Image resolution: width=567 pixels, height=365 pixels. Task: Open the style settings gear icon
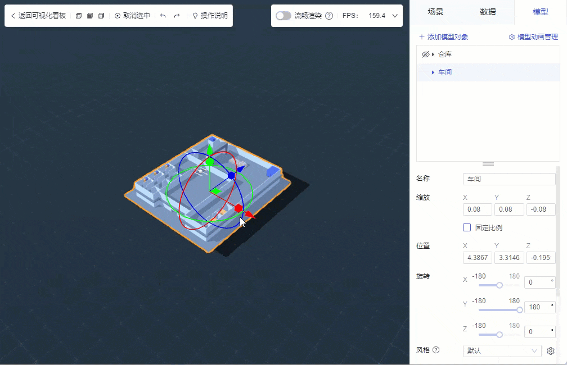point(550,350)
